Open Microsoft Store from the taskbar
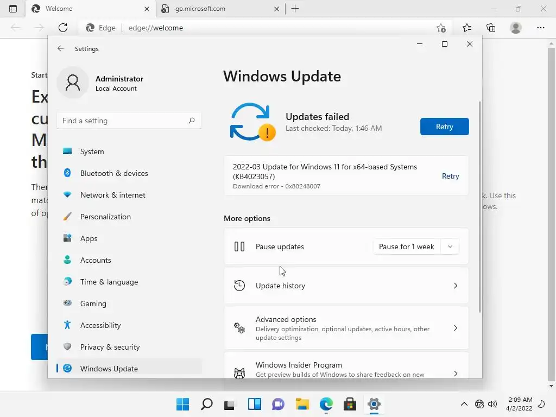This screenshot has width=556, height=417. (x=350, y=404)
